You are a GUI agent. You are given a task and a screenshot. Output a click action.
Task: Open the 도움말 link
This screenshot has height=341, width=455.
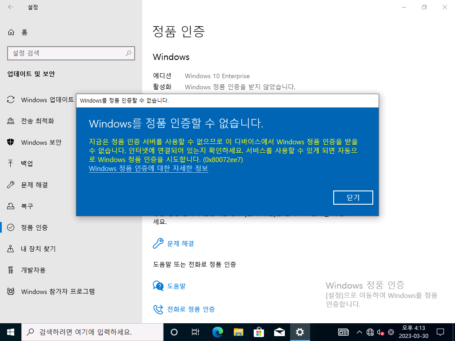(x=176, y=286)
